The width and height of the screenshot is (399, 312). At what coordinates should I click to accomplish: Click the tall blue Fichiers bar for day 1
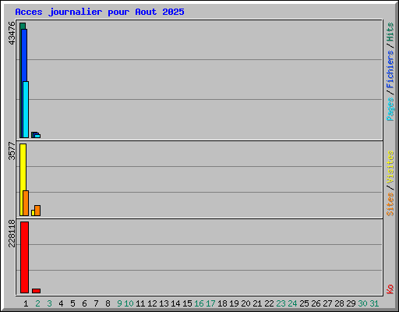point(24,55)
